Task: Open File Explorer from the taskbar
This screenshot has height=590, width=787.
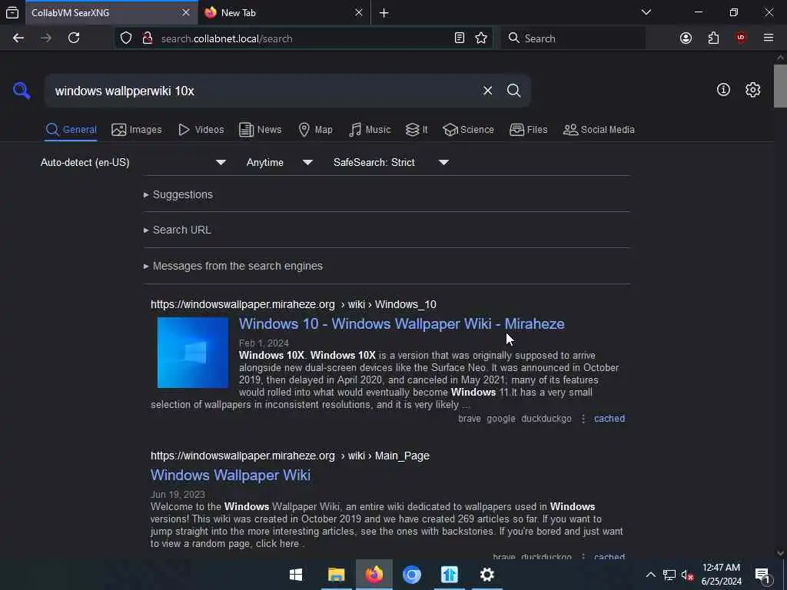Action: click(x=337, y=575)
